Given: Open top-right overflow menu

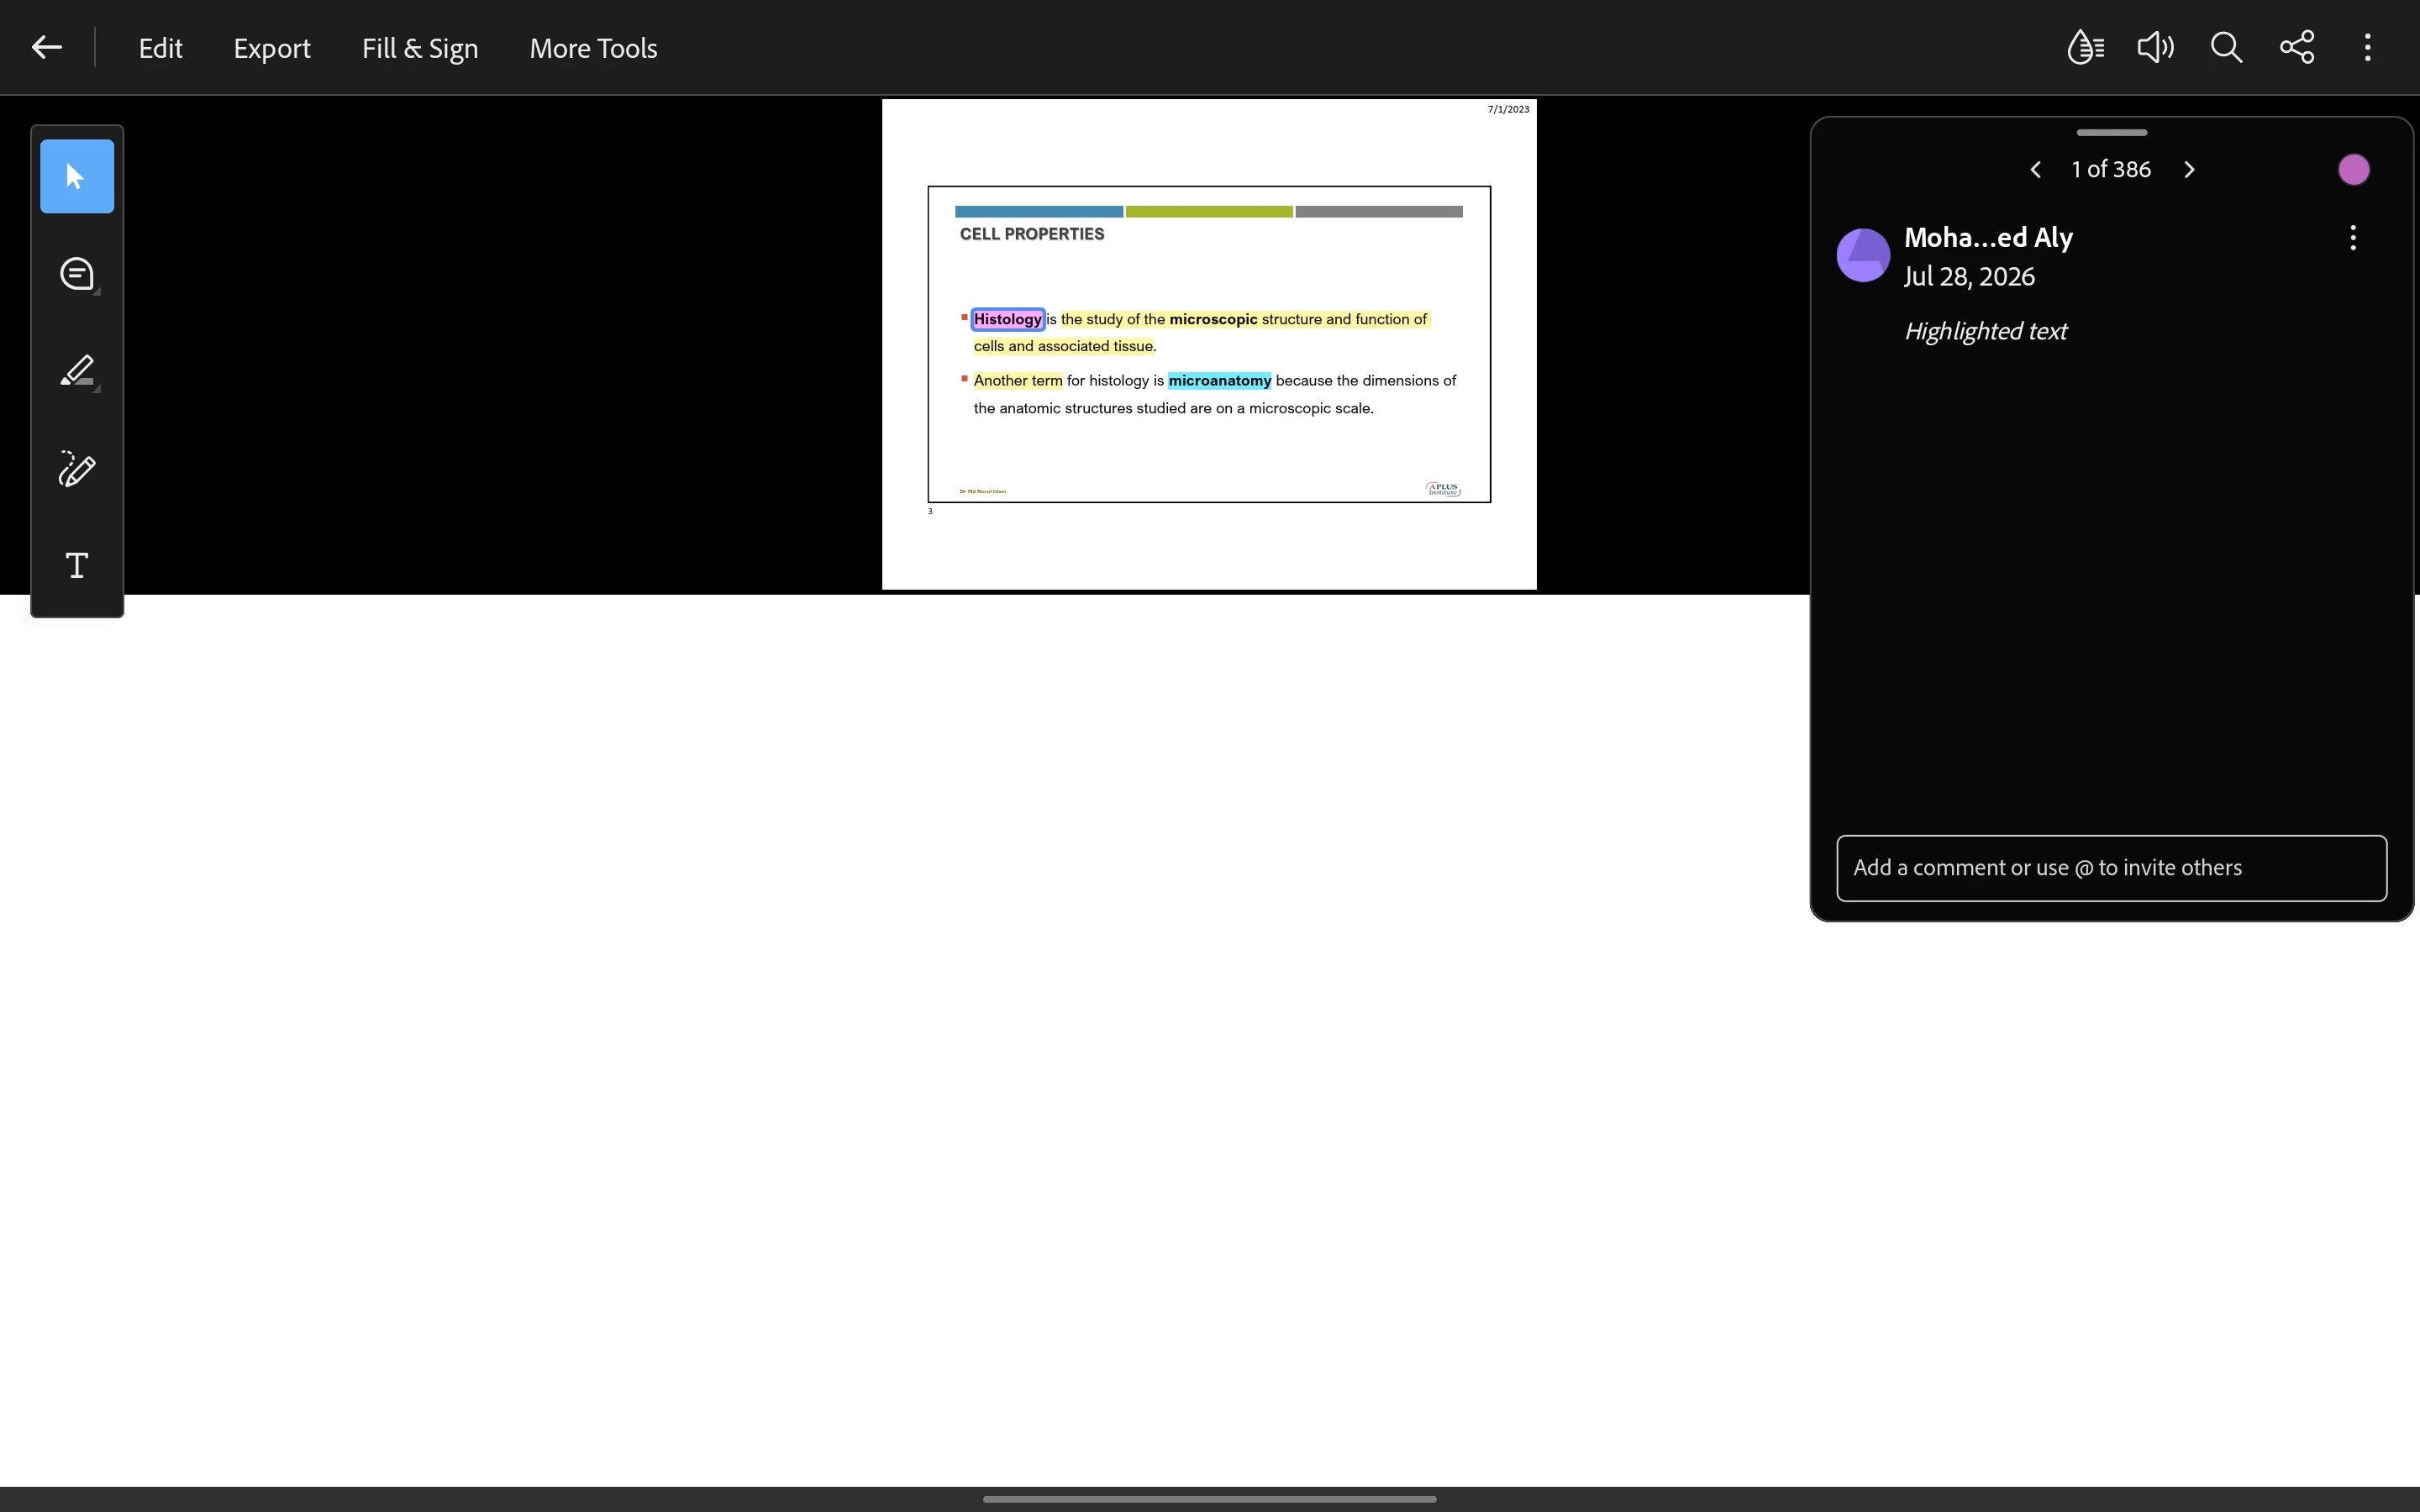Looking at the screenshot, I should pyautogui.click(x=2367, y=47).
